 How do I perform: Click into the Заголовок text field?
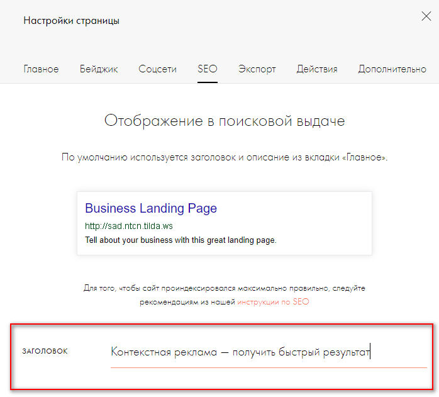268,352
